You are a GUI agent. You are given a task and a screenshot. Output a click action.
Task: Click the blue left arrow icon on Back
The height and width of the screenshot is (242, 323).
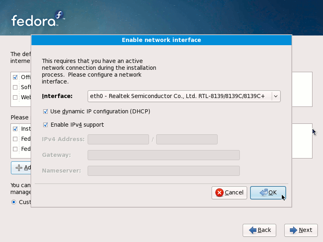(253, 230)
